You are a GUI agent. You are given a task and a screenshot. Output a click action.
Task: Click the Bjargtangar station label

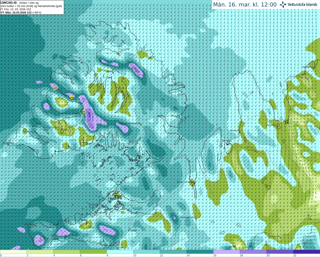point(8,143)
